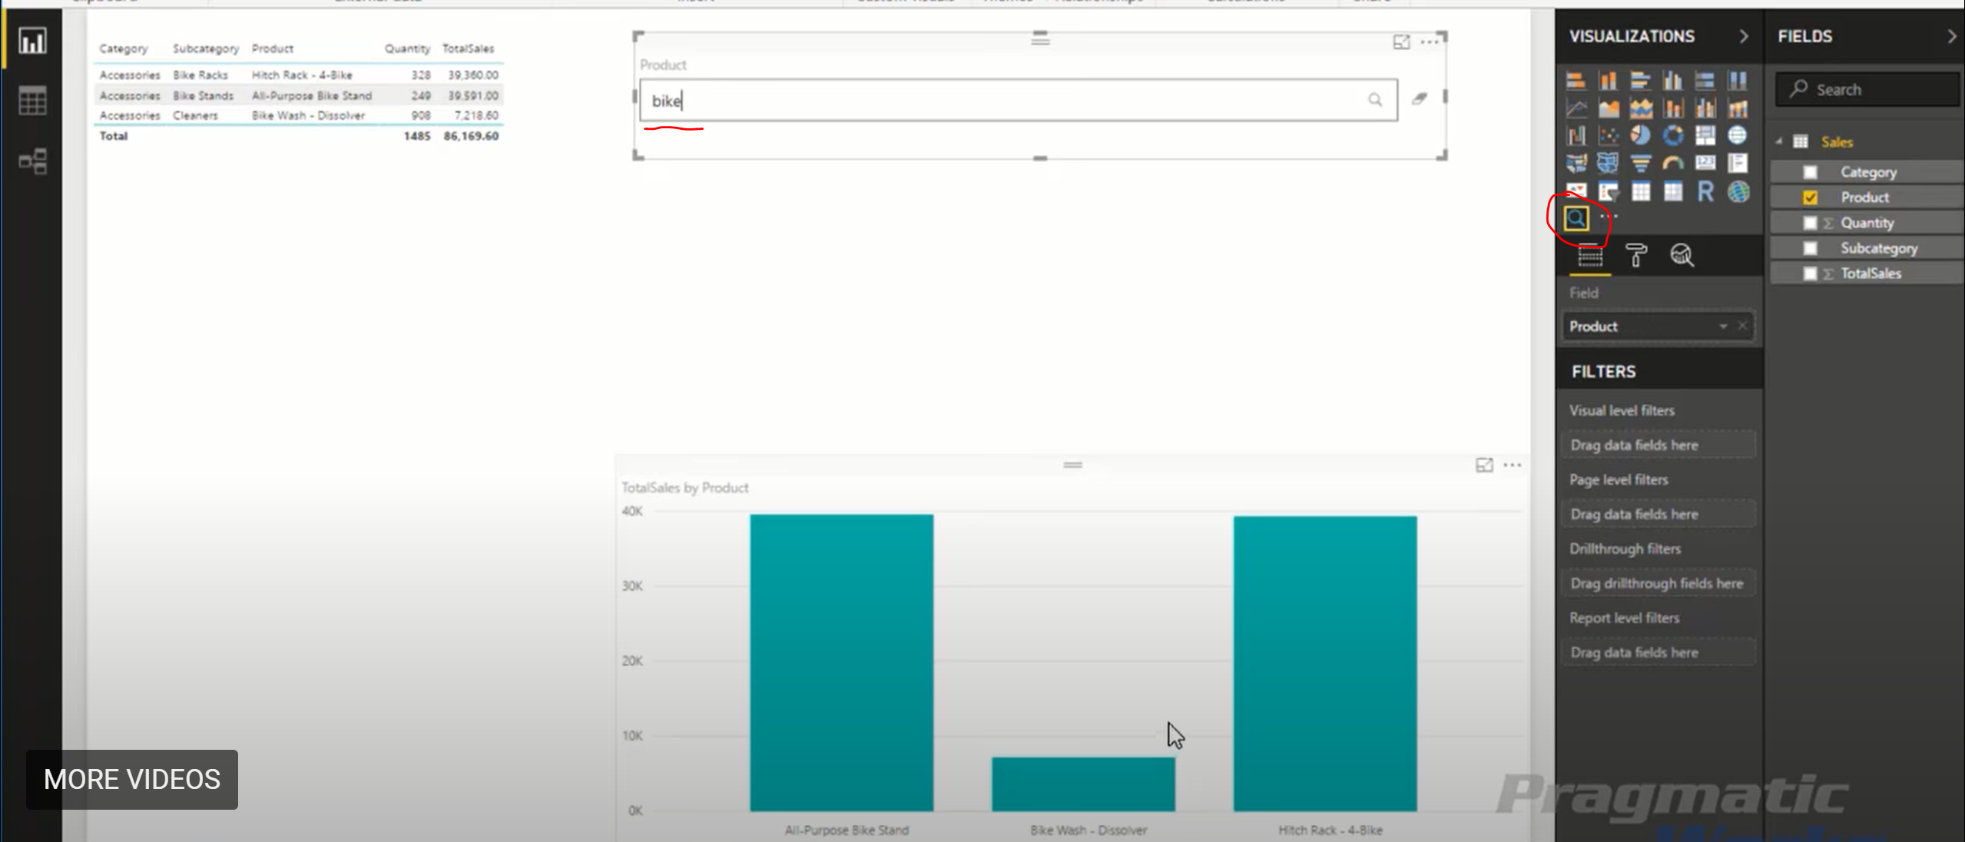Open more options on TotalSales chart
The height and width of the screenshot is (842, 1965).
click(x=1512, y=465)
